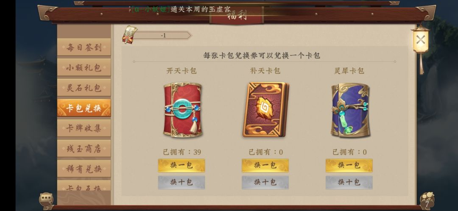The width and height of the screenshot is (458, 211).
Task: Click the exchange voucher ticket icon
Action: (x=129, y=35)
